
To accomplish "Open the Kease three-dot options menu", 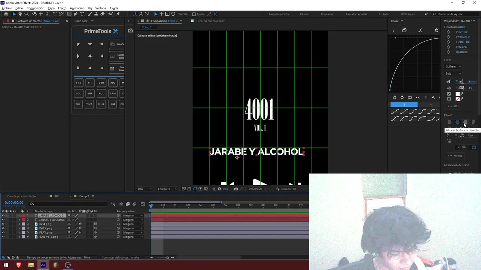I will point(393,30).
